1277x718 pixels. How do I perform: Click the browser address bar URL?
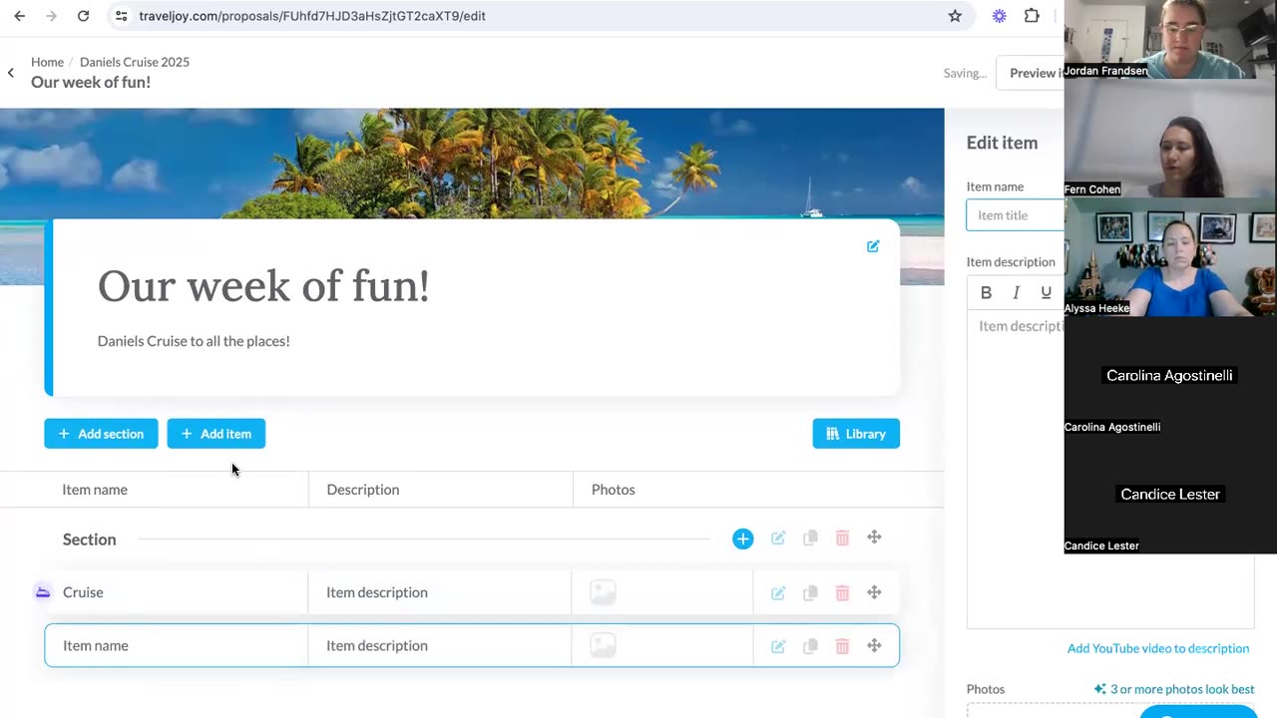(x=312, y=16)
